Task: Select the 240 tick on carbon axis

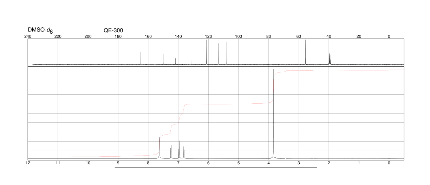Action: coord(28,36)
